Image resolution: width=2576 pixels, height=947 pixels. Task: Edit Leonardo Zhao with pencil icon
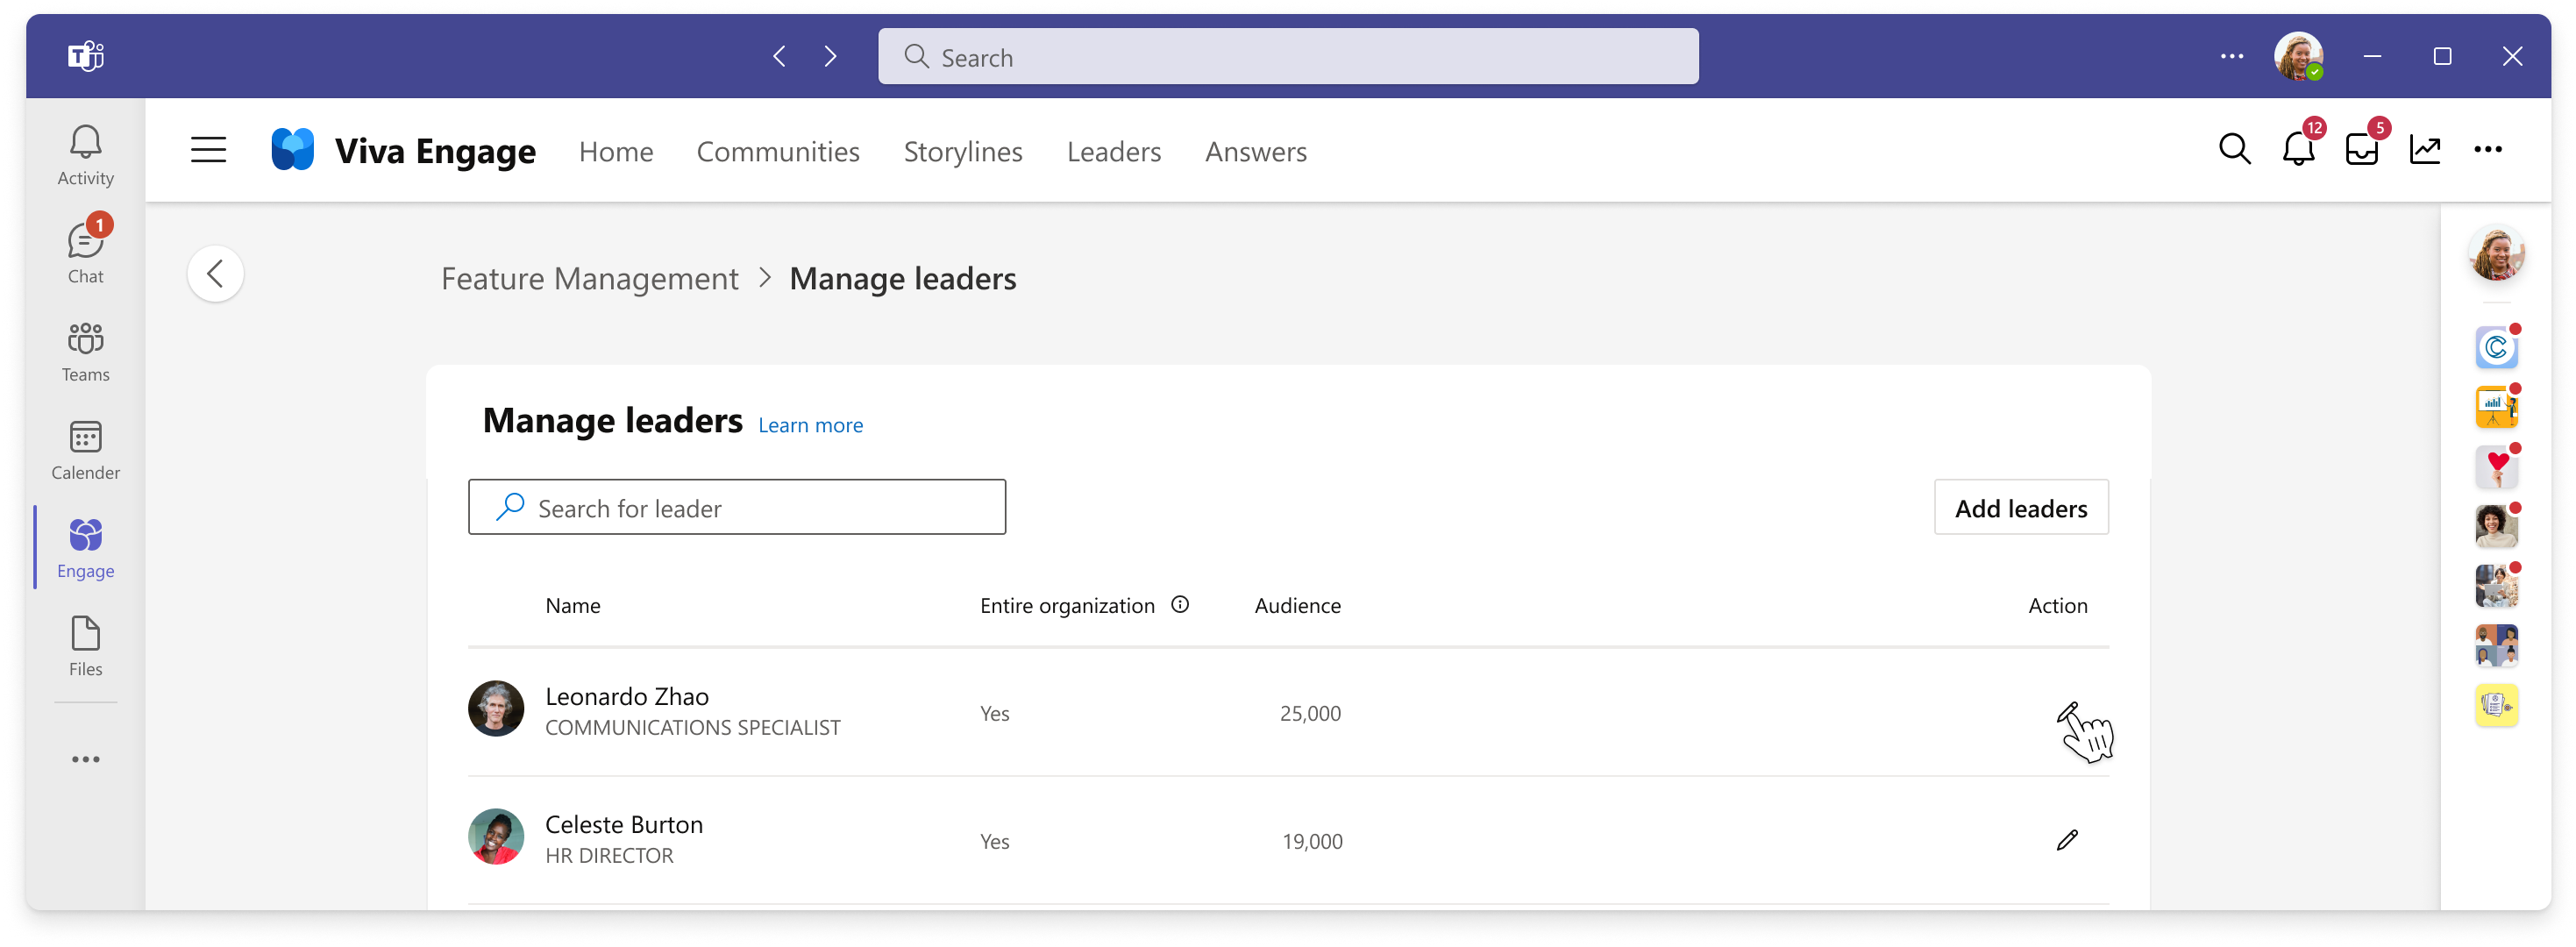[x=2067, y=712]
